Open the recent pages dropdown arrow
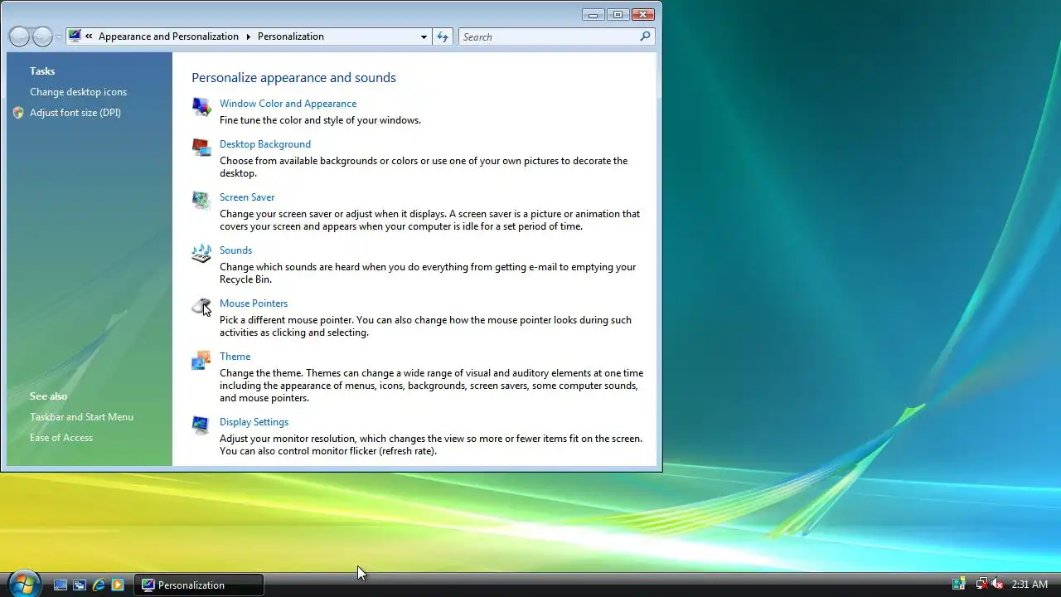The width and height of the screenshot is (1061, 597). tap(59, 37)
